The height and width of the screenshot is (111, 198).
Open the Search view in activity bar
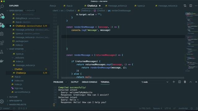(x=2, y=6)
